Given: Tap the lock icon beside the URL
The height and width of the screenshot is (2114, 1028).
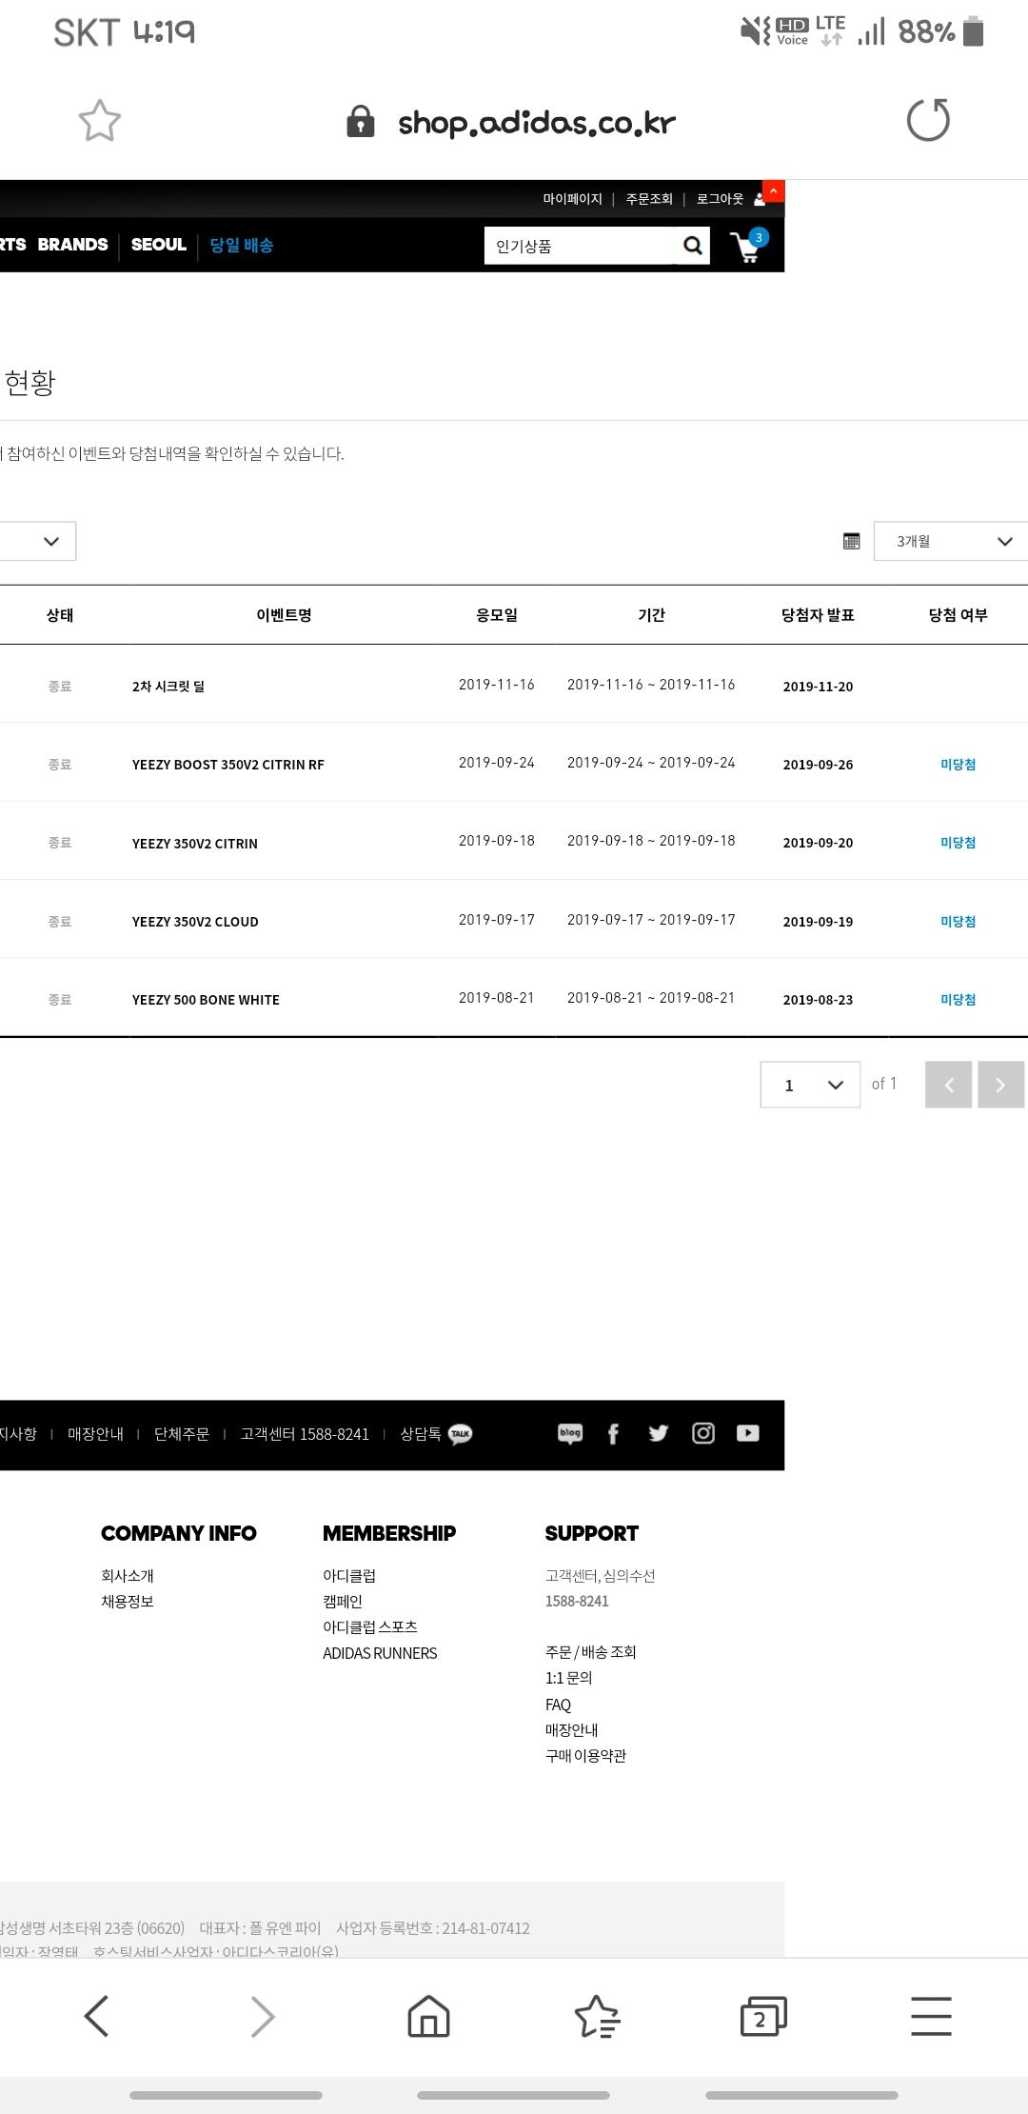Looking at the screenshot, I should tap(360, 122).
